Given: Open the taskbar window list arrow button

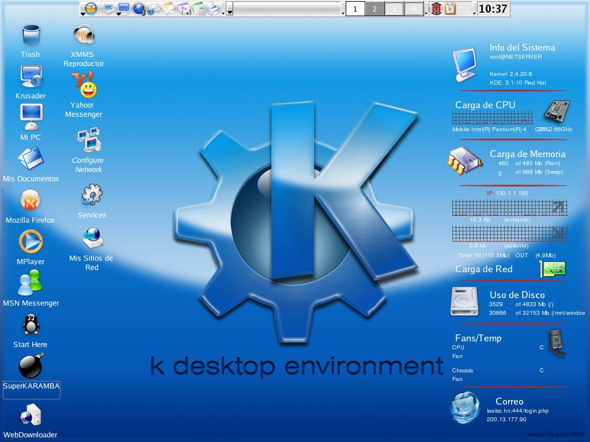Looking at the screenshot, I should (x=229, y=9).
